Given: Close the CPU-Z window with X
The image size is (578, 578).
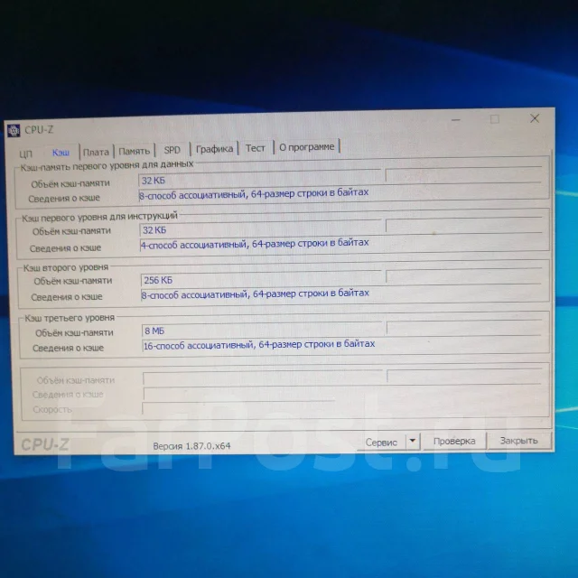Looking at the screenshot, I should click(x=535, y=118).
